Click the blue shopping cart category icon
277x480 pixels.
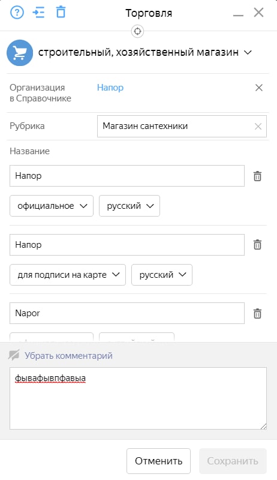coord(20,53)
